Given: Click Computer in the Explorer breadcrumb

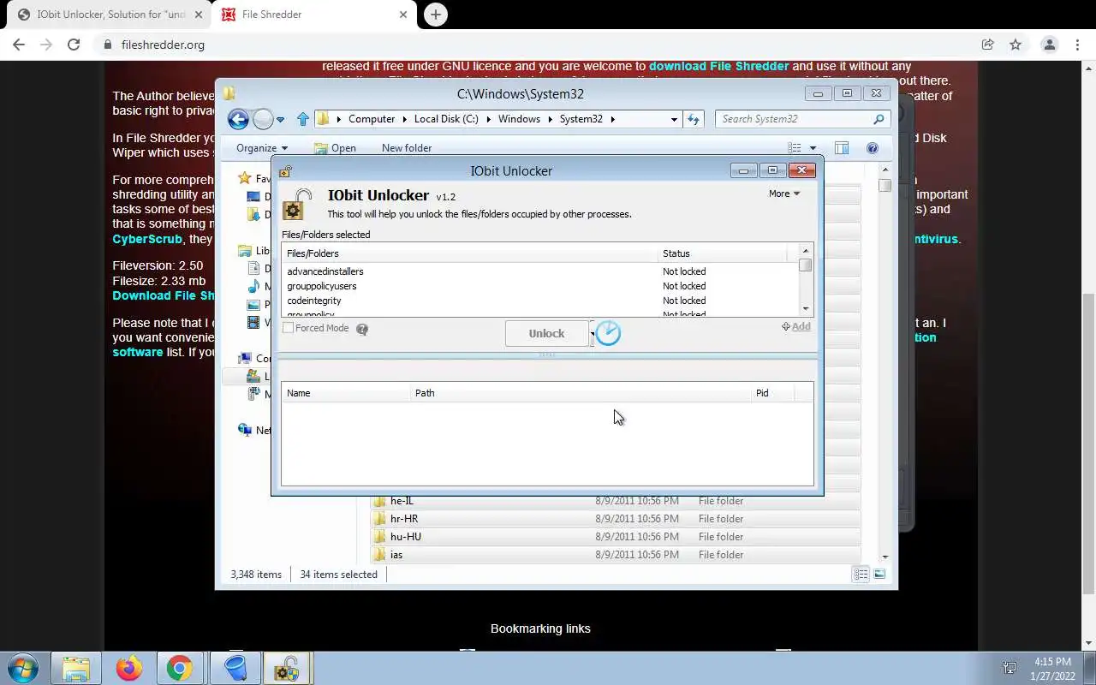Looking at the screenshot, I should pos(372,119).
